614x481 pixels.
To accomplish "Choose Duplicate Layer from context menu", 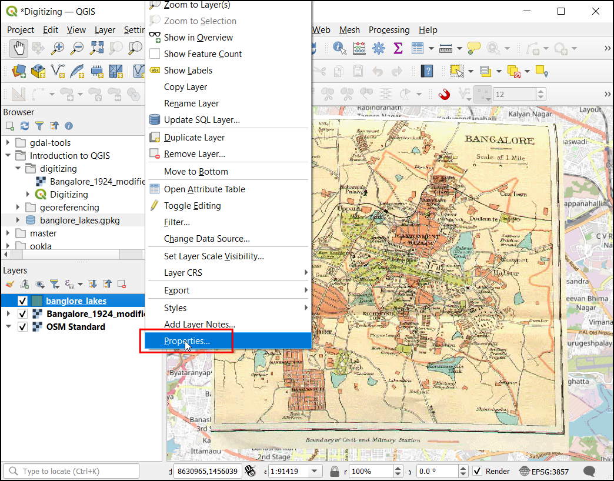I will 228,138.
